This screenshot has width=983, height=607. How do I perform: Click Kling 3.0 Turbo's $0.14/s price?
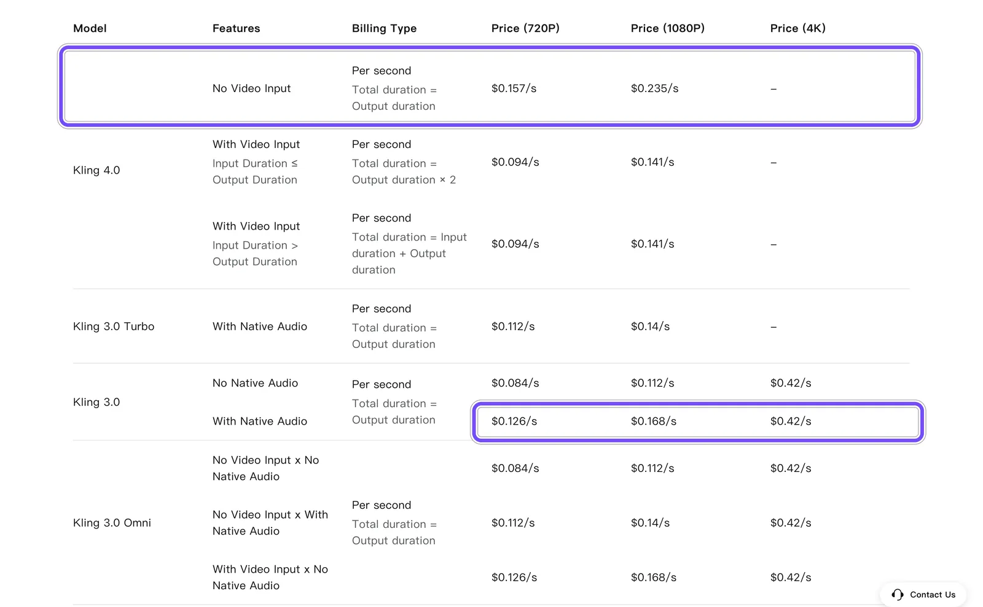(650, 327)
